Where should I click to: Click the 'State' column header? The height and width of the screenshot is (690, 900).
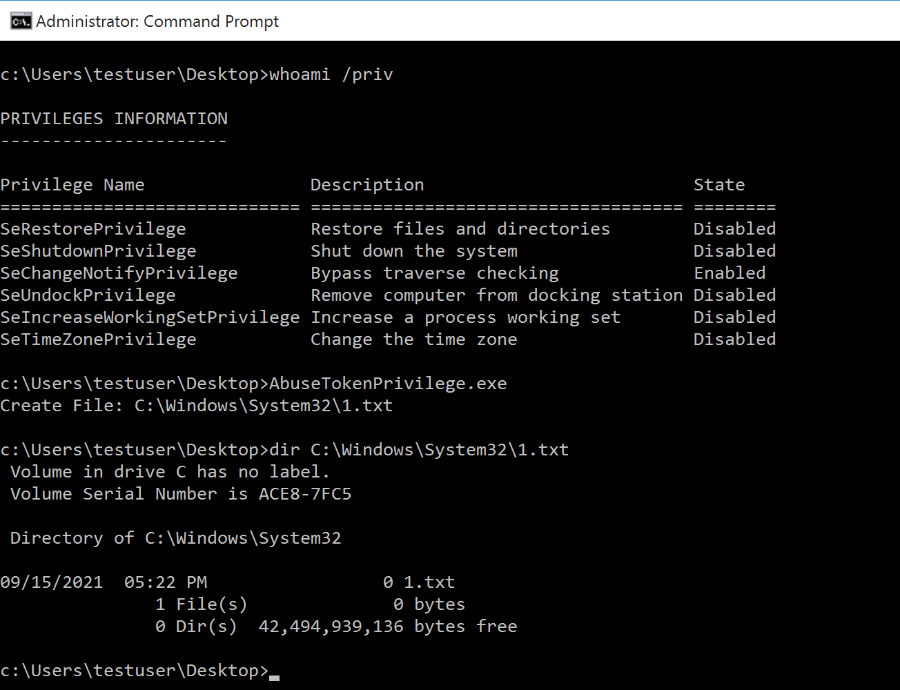pos(719,185)
